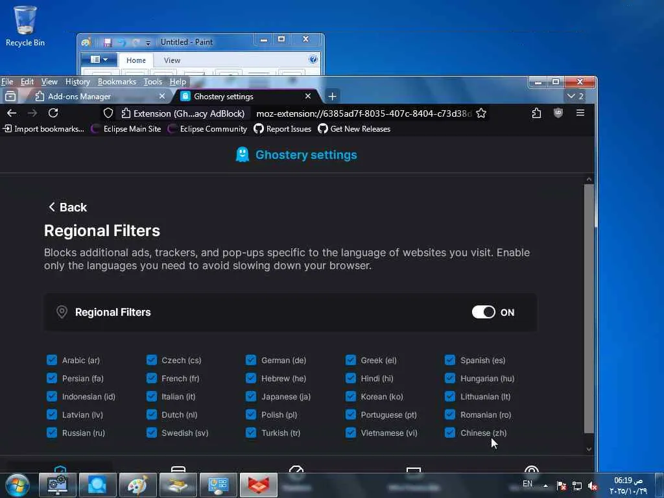Uncheck the Spanish (es) checkbox
Viewport: 664px width, 498px height.
pyautogui.click(x=450, y=360)
